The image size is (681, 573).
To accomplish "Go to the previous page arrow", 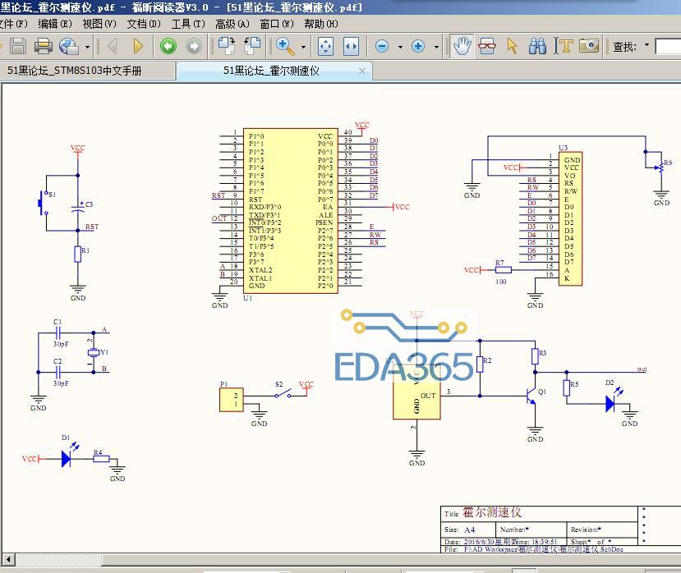I will tap(113, 46).
